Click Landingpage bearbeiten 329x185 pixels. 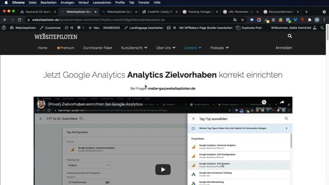tap(144, 28)
